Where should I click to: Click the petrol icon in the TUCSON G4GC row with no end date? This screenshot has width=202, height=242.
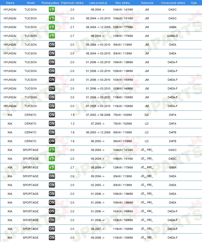coord(52,9)
